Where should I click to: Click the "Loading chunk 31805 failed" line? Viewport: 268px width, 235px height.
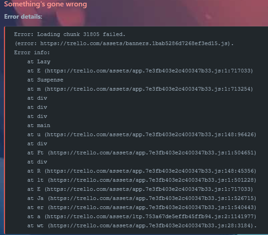pos(70,34)
